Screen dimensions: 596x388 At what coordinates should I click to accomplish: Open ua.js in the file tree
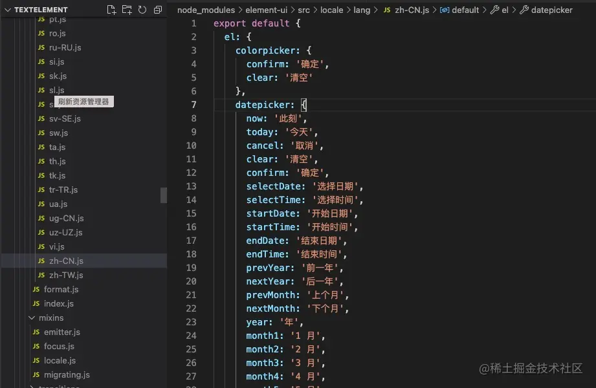click(x=58, y=204)
